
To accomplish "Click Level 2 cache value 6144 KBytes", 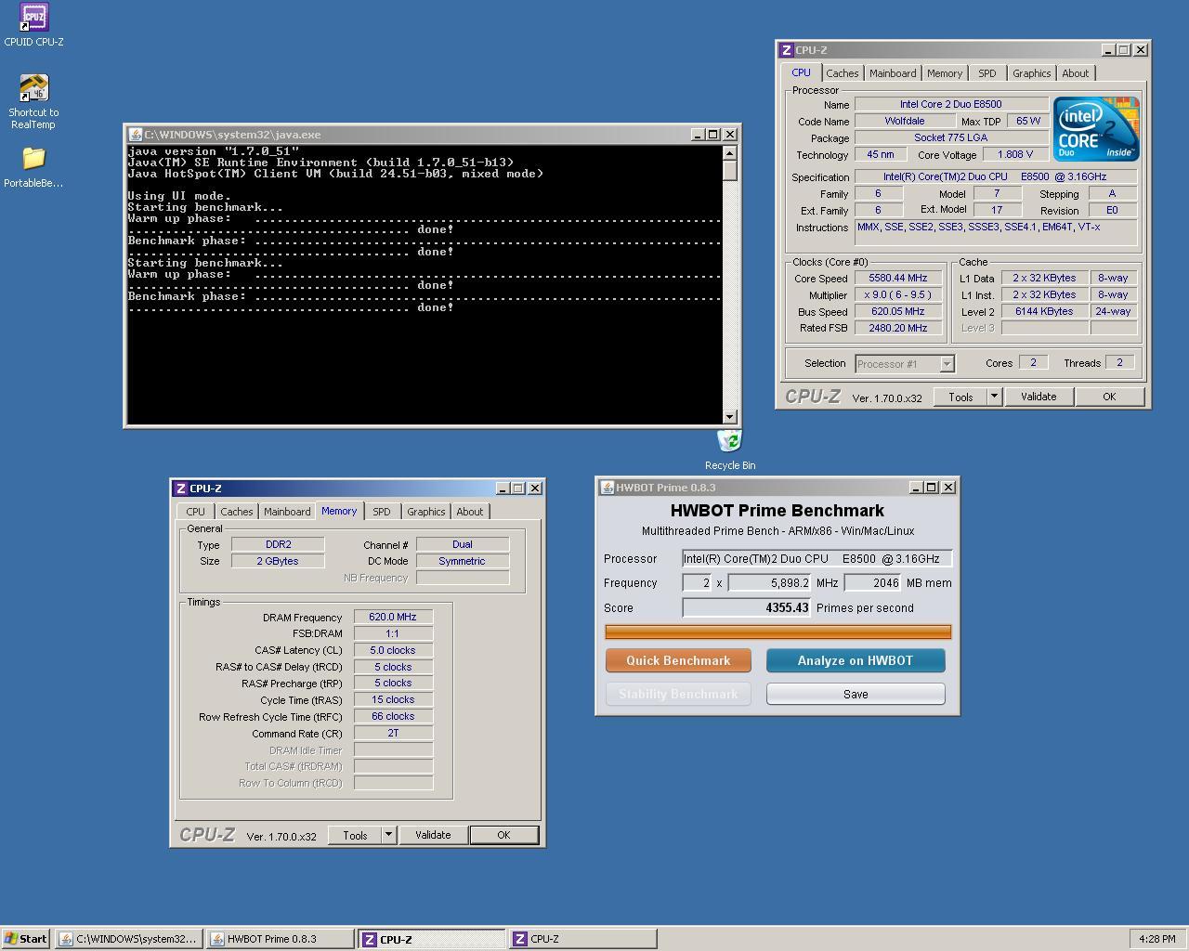I will 1044,311.
